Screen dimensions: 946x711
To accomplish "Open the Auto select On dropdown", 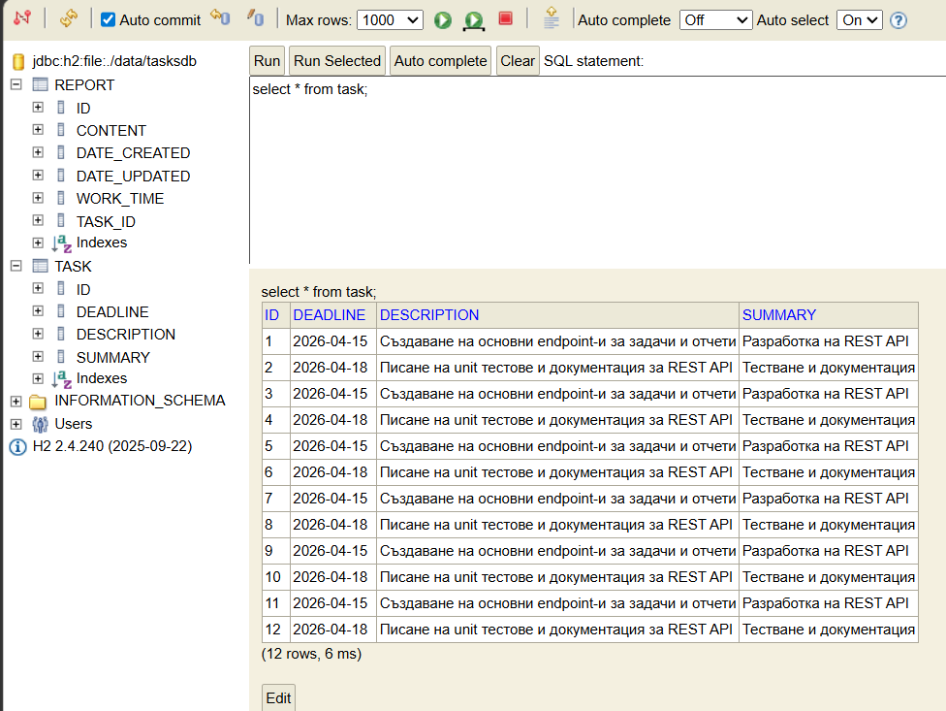I will click(x=859, y=19).
